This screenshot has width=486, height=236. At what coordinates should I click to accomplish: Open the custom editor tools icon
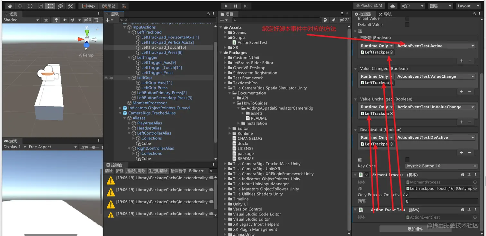point(70,6)
